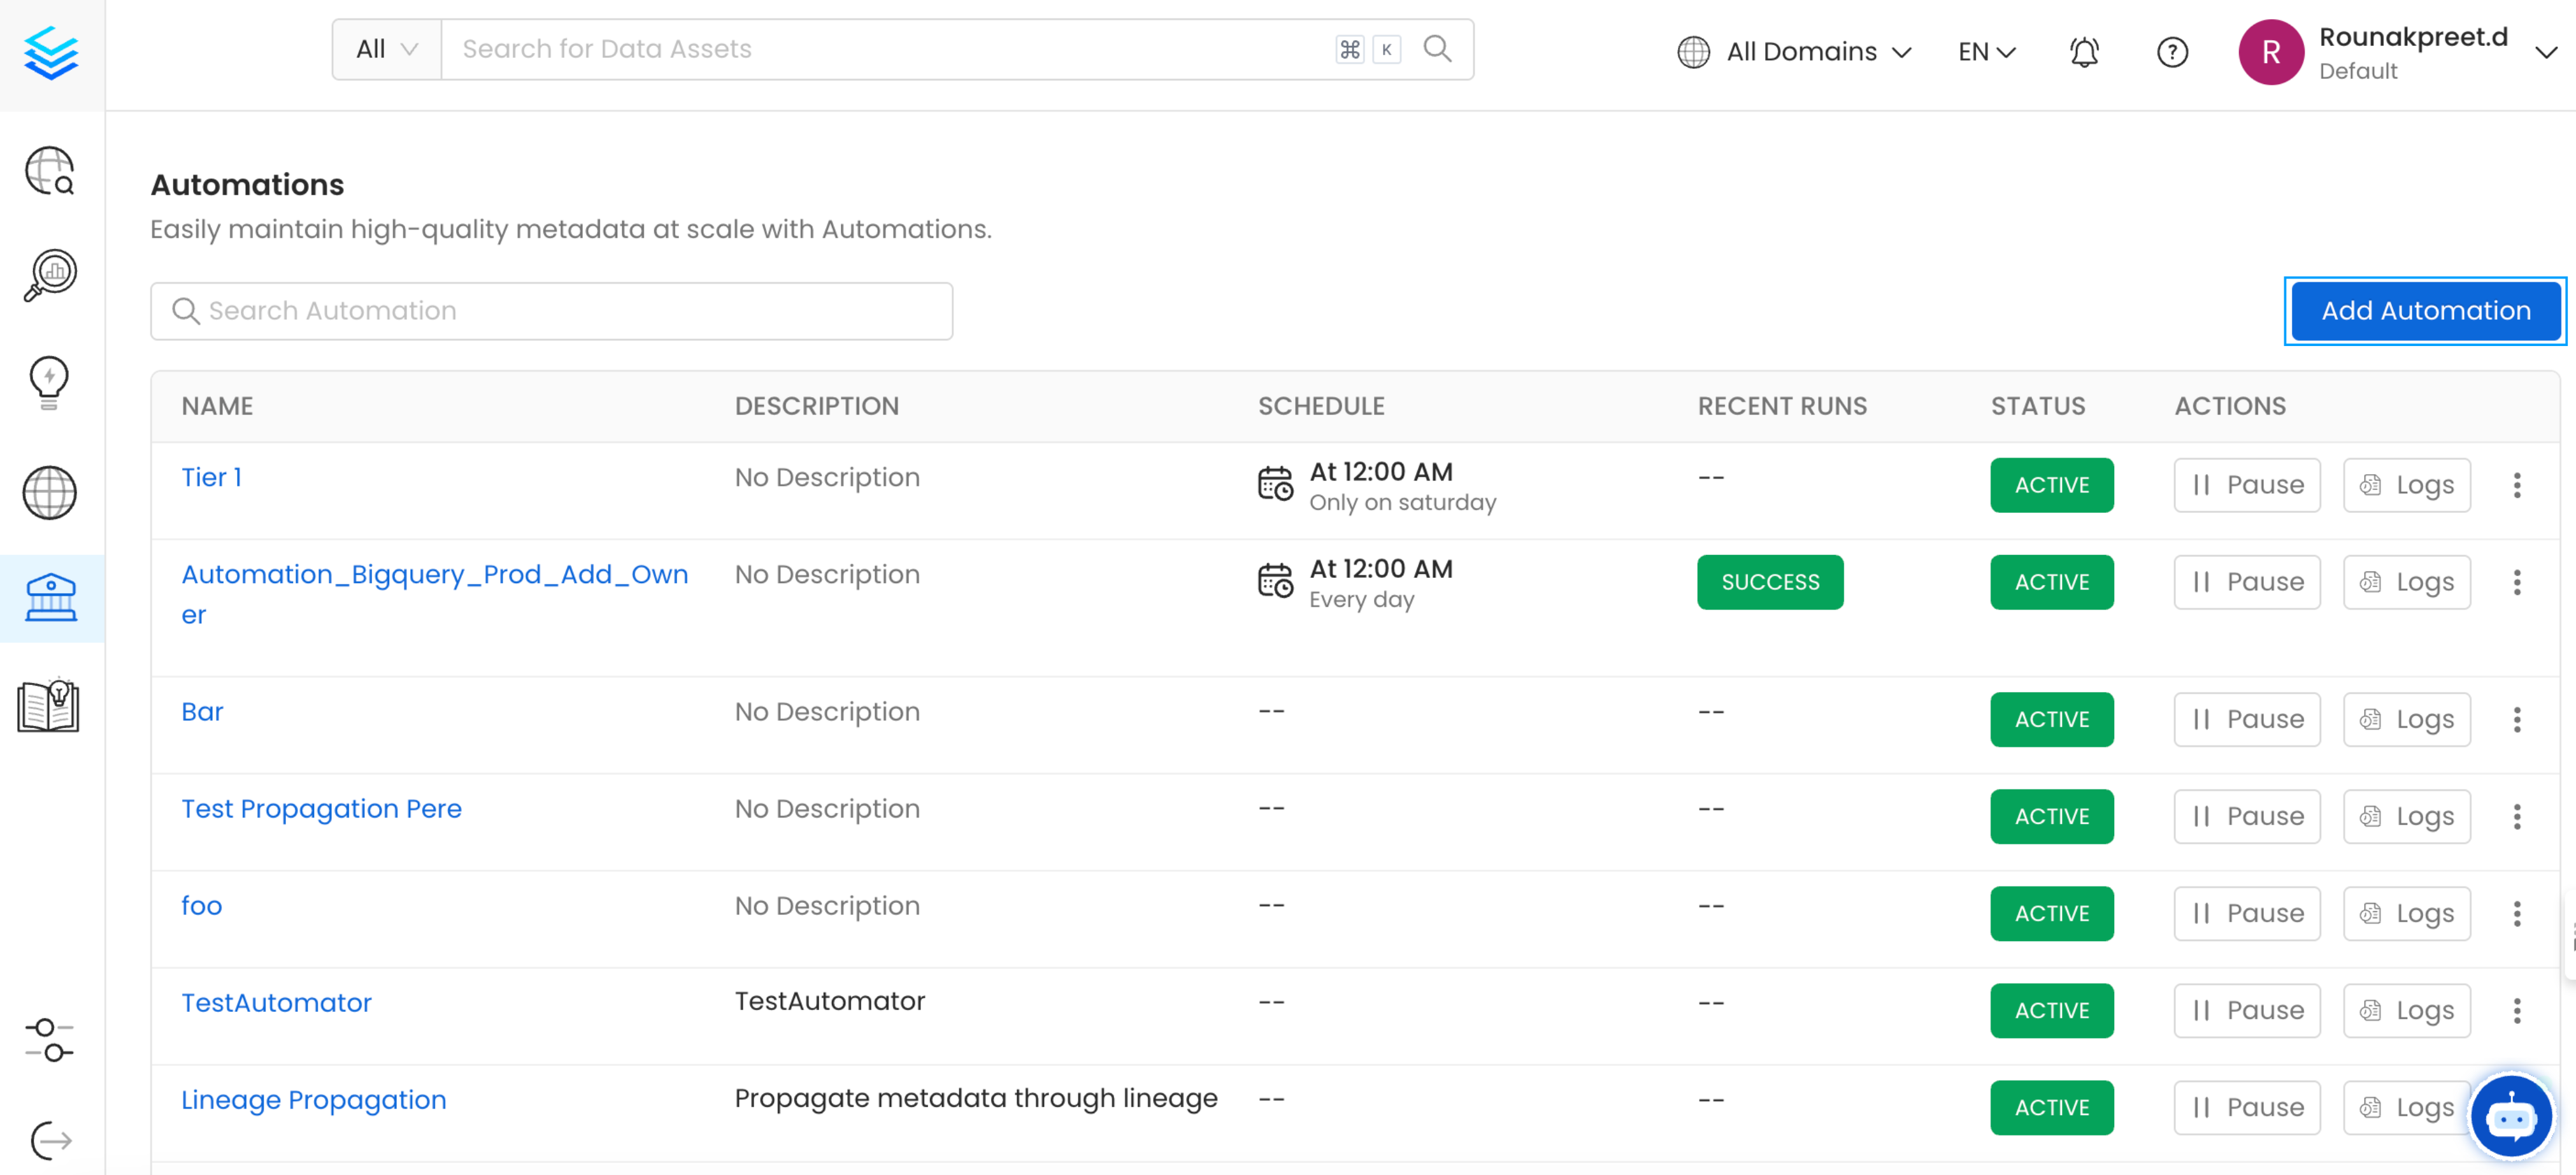Open the Explore globe-search sidebar icon
This screenshot has height=1175, width=2576.
pyautogui.click(x=50, y=170)
